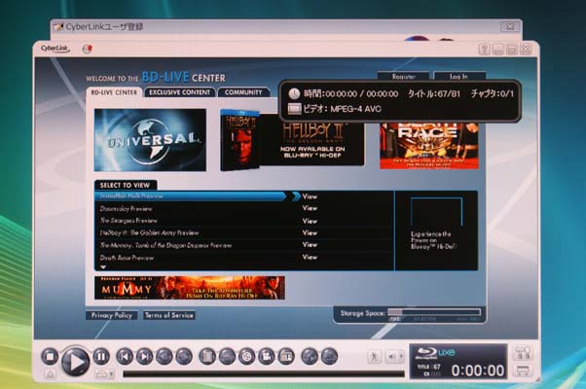Click the subtitle panel icon beside camera
This screenshot has width=586, height=389.
pos(286,357)
